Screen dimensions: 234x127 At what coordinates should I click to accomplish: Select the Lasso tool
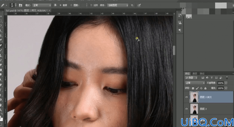point(1,26)
